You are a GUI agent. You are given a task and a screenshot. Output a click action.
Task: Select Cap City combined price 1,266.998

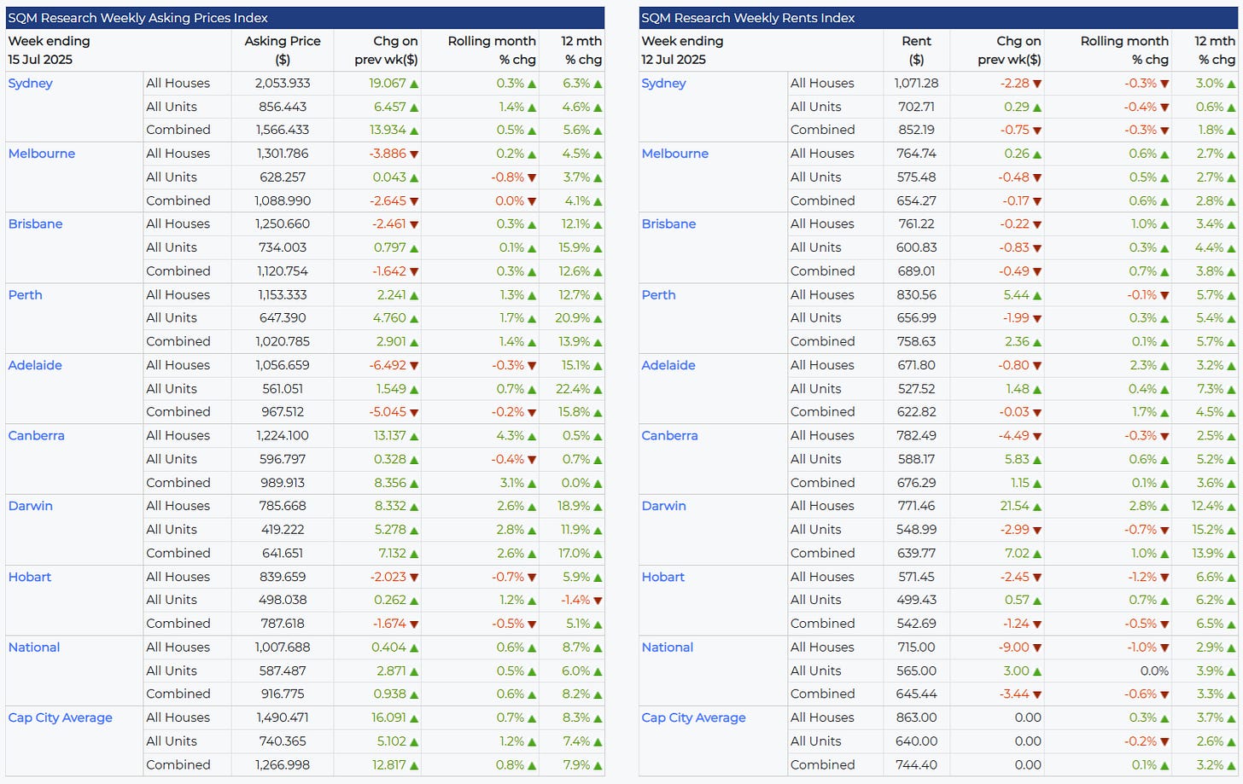coord(283,764)
